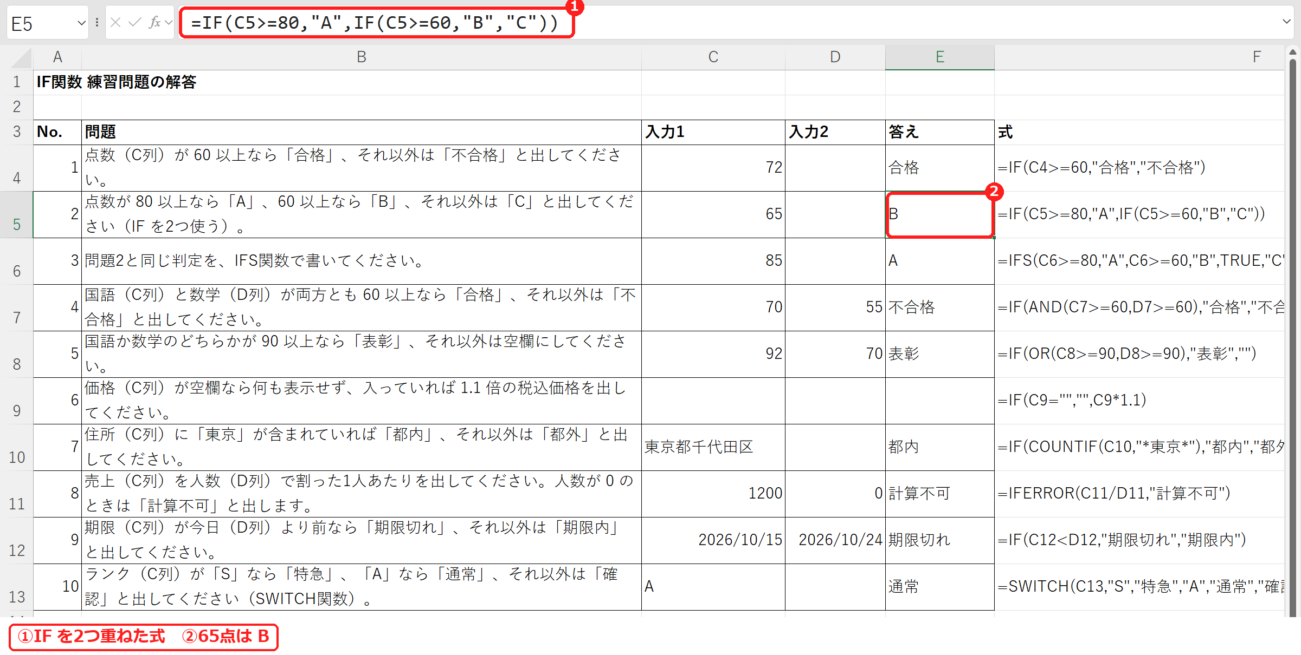Click the Name Box showing E5

point(48,23)
